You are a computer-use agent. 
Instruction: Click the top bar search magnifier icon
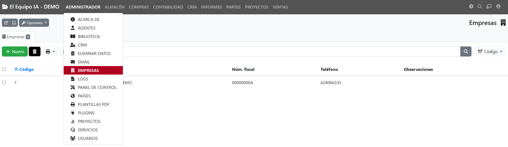pyautogui.click(x=480, y=6)
